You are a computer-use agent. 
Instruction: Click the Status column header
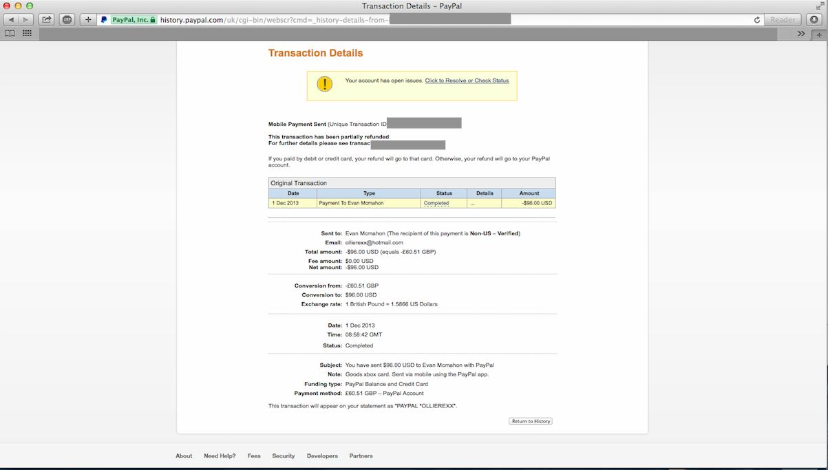tap(444, 193)
